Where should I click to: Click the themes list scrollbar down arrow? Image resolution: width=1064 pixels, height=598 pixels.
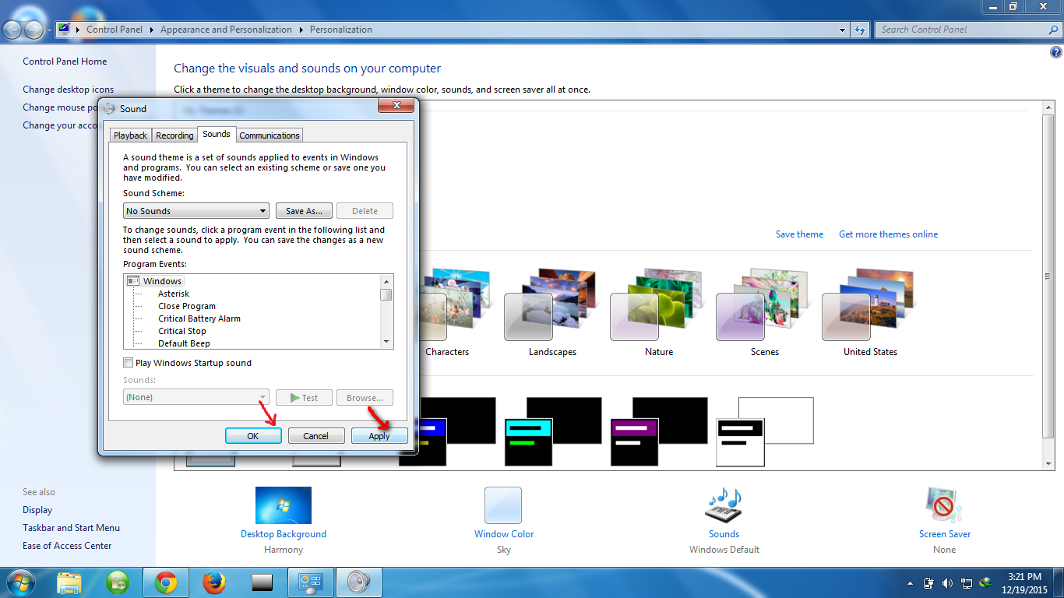[x=1048, y=465]
